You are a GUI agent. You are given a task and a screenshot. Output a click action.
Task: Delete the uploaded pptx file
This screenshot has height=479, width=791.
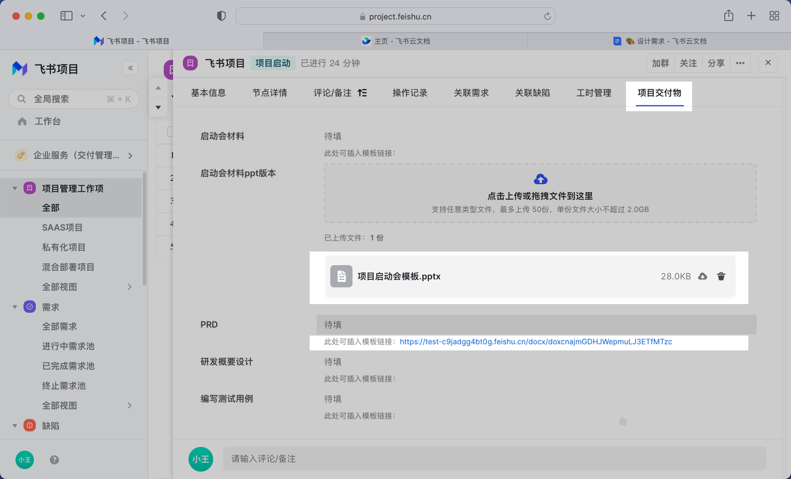click(721, 276)
